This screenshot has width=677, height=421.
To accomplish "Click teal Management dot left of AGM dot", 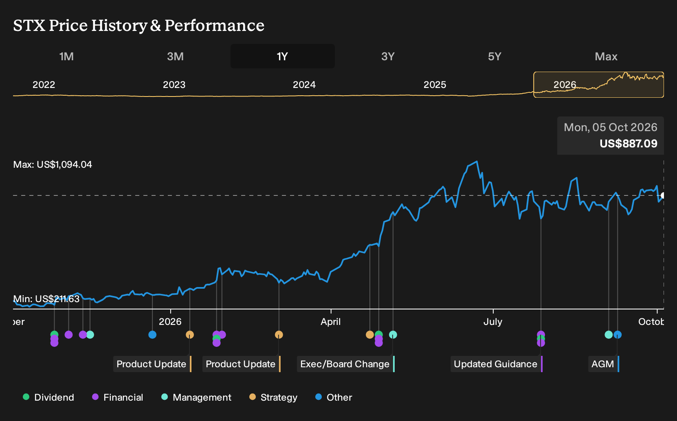I will [609, 335].
